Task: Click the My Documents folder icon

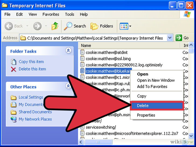Action: (13, 105)
